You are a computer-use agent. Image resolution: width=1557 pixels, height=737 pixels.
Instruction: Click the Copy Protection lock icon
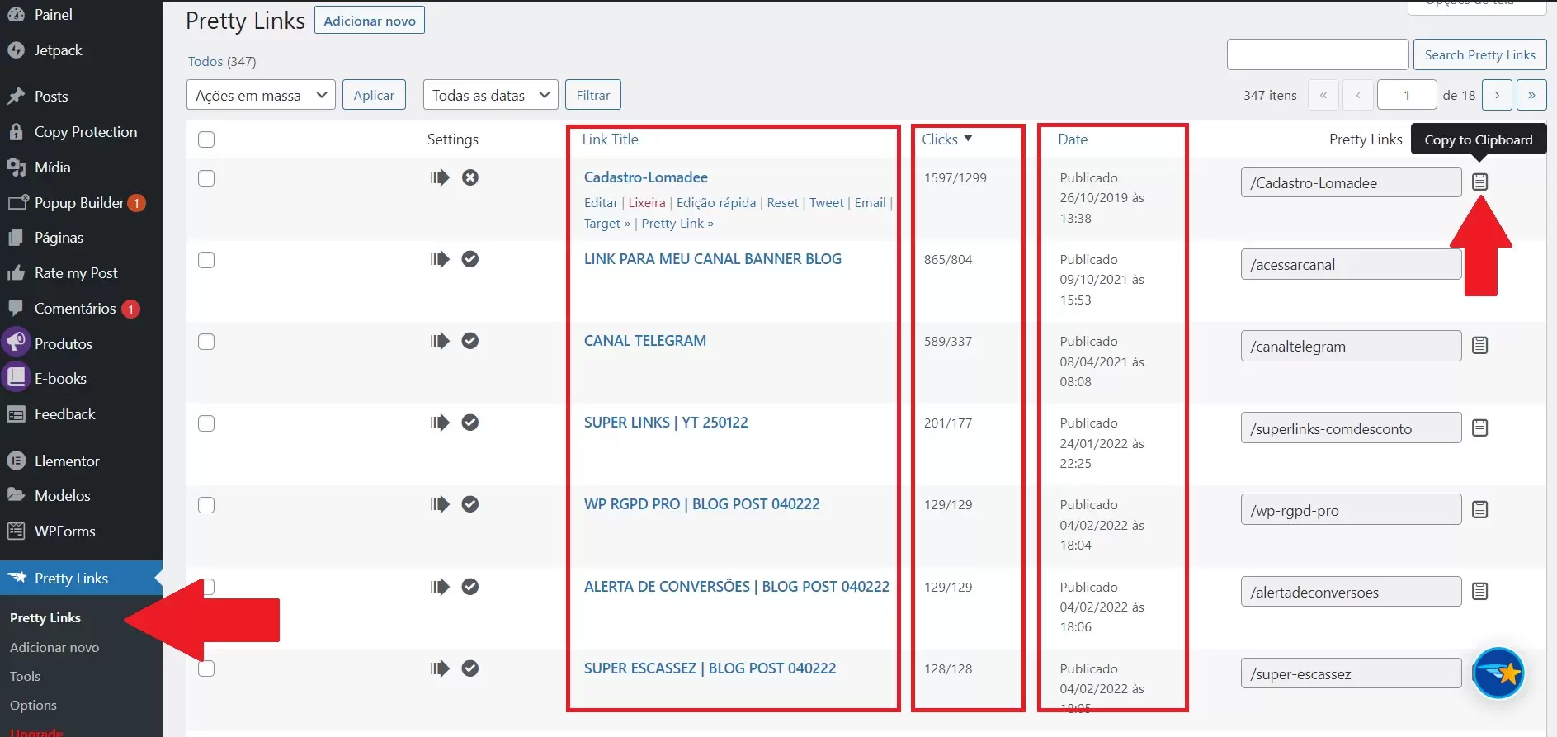(16, 132)
